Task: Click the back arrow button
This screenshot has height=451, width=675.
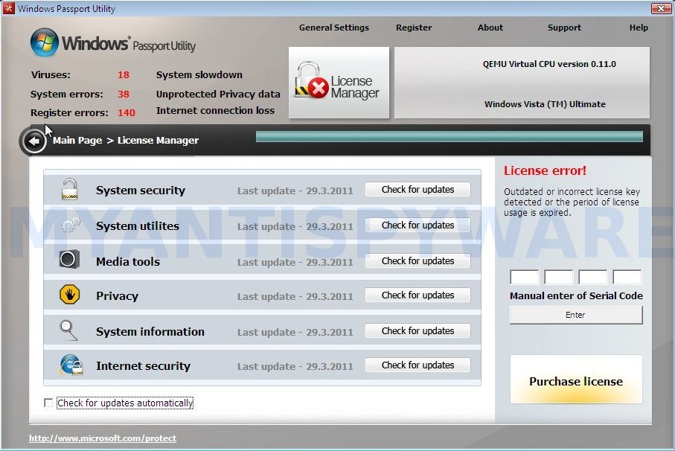Action: point(33,141)
